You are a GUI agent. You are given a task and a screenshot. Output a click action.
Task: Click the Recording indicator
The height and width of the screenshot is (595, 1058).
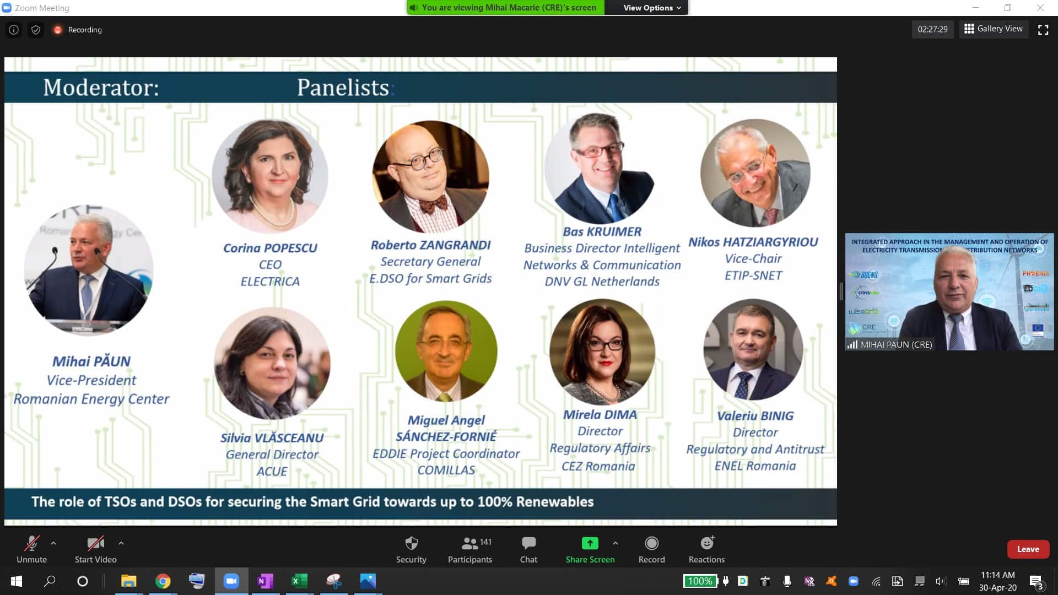[78, 30]
